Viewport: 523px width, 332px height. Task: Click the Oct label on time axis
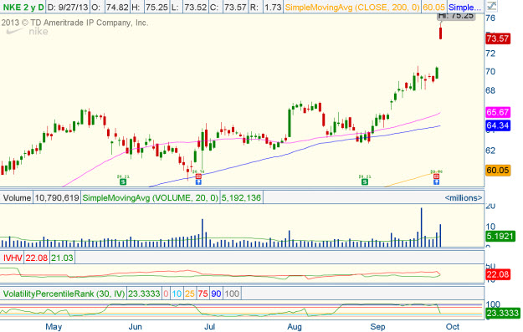coord(453,327)
